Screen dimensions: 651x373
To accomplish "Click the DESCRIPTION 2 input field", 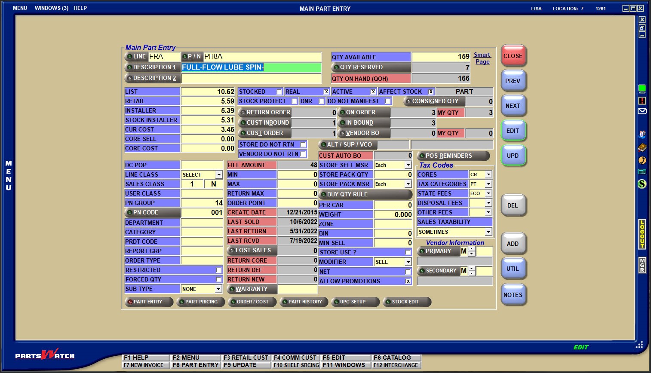I will coord(251,78).
